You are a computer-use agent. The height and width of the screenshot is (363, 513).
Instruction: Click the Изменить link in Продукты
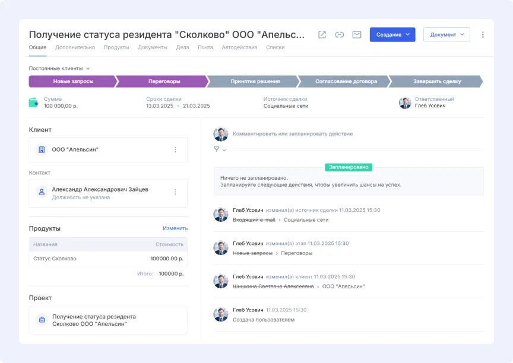click(175, 228)
